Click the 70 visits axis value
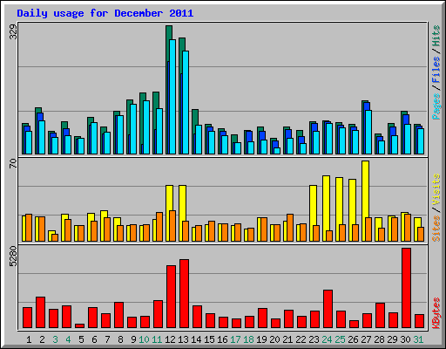 [13, 163]
